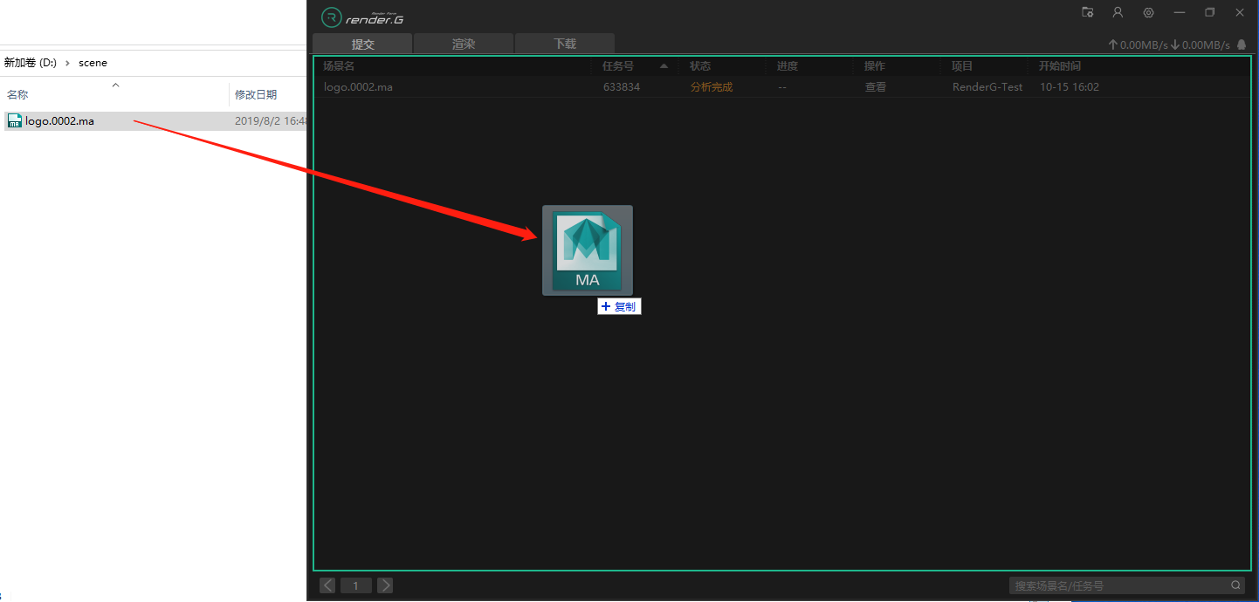Click the scene name search field
The height and width of the screenshot is (602, 1259).
[1118, 585]
